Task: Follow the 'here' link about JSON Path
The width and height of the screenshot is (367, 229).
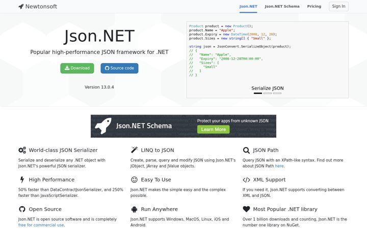Action: tap(279, 166)
